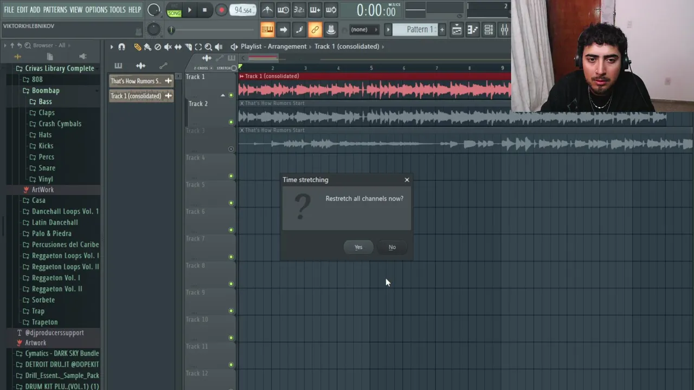The width and height of the screenshot is (694, 390).
Task: Mute Track 1 with its green dot
Action: [231, 95]
